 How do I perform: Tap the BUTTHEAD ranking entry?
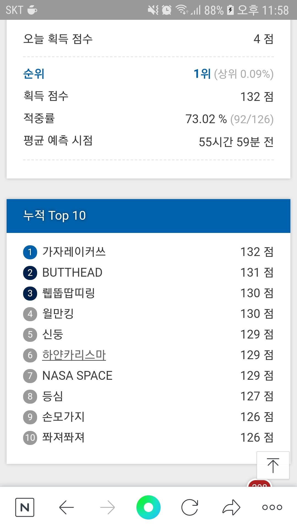pos(72,273)
